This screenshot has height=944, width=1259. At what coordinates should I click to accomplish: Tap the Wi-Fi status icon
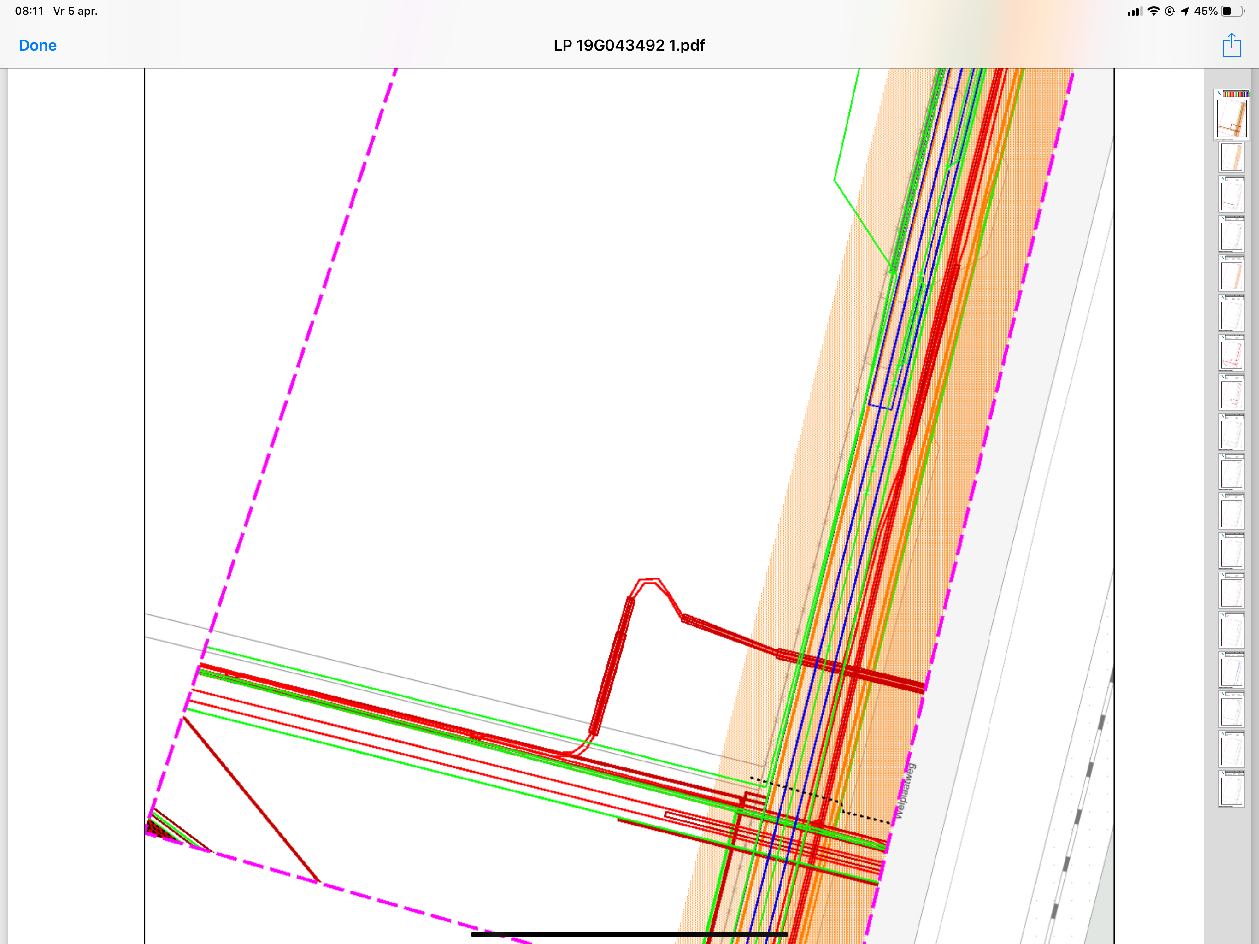coord(1154,12)
